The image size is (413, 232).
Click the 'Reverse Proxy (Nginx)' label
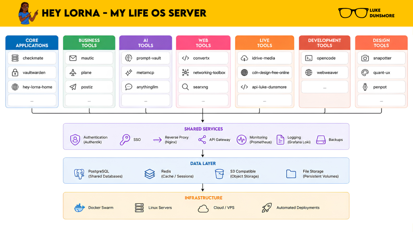177,140
